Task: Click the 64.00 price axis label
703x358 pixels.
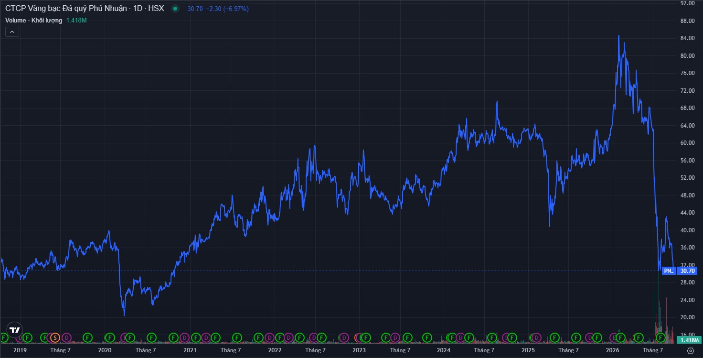Action: click(687, 126)
